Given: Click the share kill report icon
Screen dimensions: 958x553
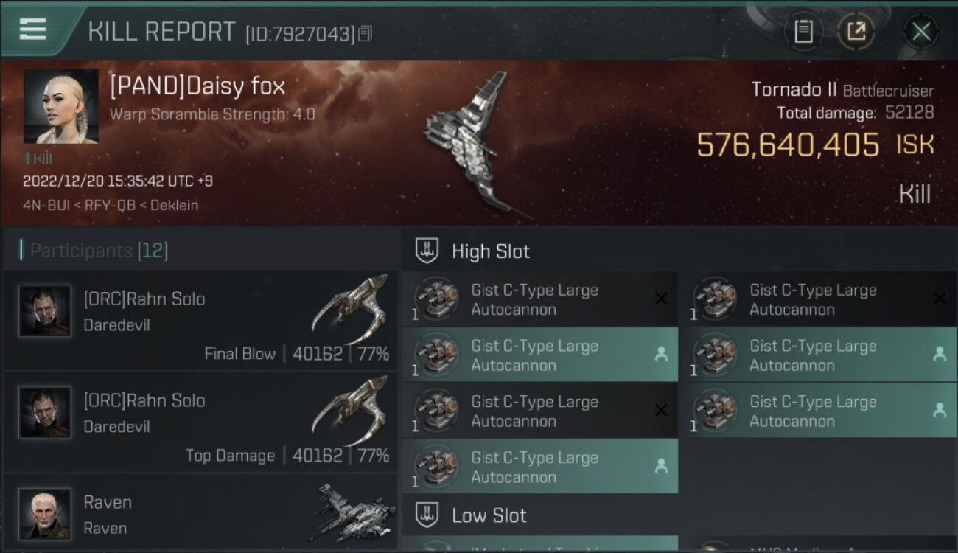Looking at the screenshot, I should tap(856, 31).
